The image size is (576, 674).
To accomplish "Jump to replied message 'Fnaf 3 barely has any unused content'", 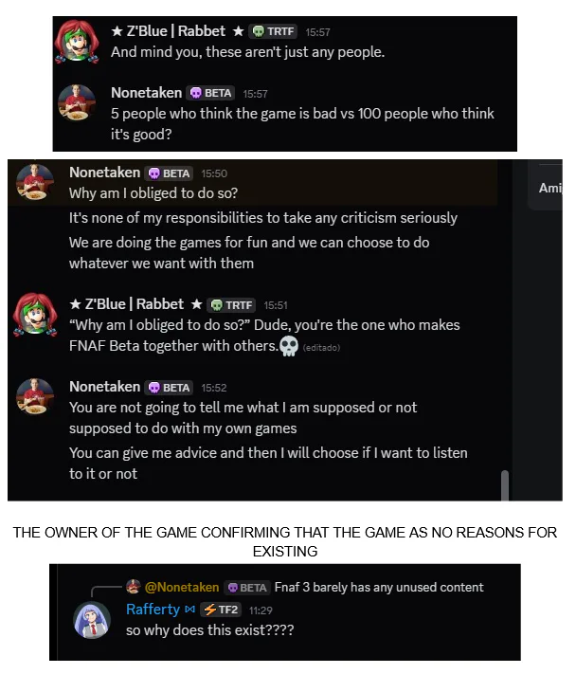I will pyautogui.click(x=379, y=587).
